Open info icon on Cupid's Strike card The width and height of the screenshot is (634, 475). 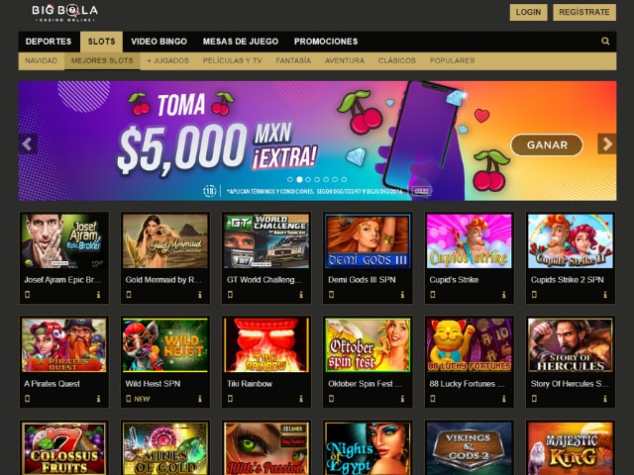504,295
